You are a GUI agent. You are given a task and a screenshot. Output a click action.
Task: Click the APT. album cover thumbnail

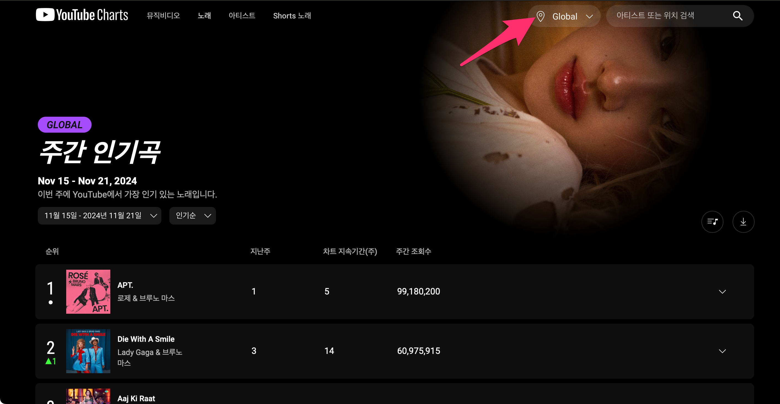pyautogui.click(x=88, y=292)
